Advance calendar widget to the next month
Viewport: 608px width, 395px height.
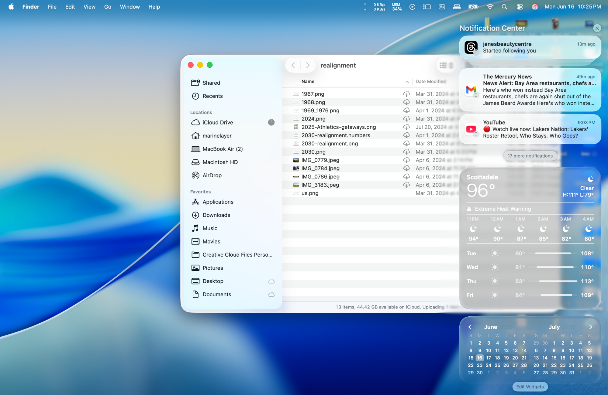coord(591,327)
